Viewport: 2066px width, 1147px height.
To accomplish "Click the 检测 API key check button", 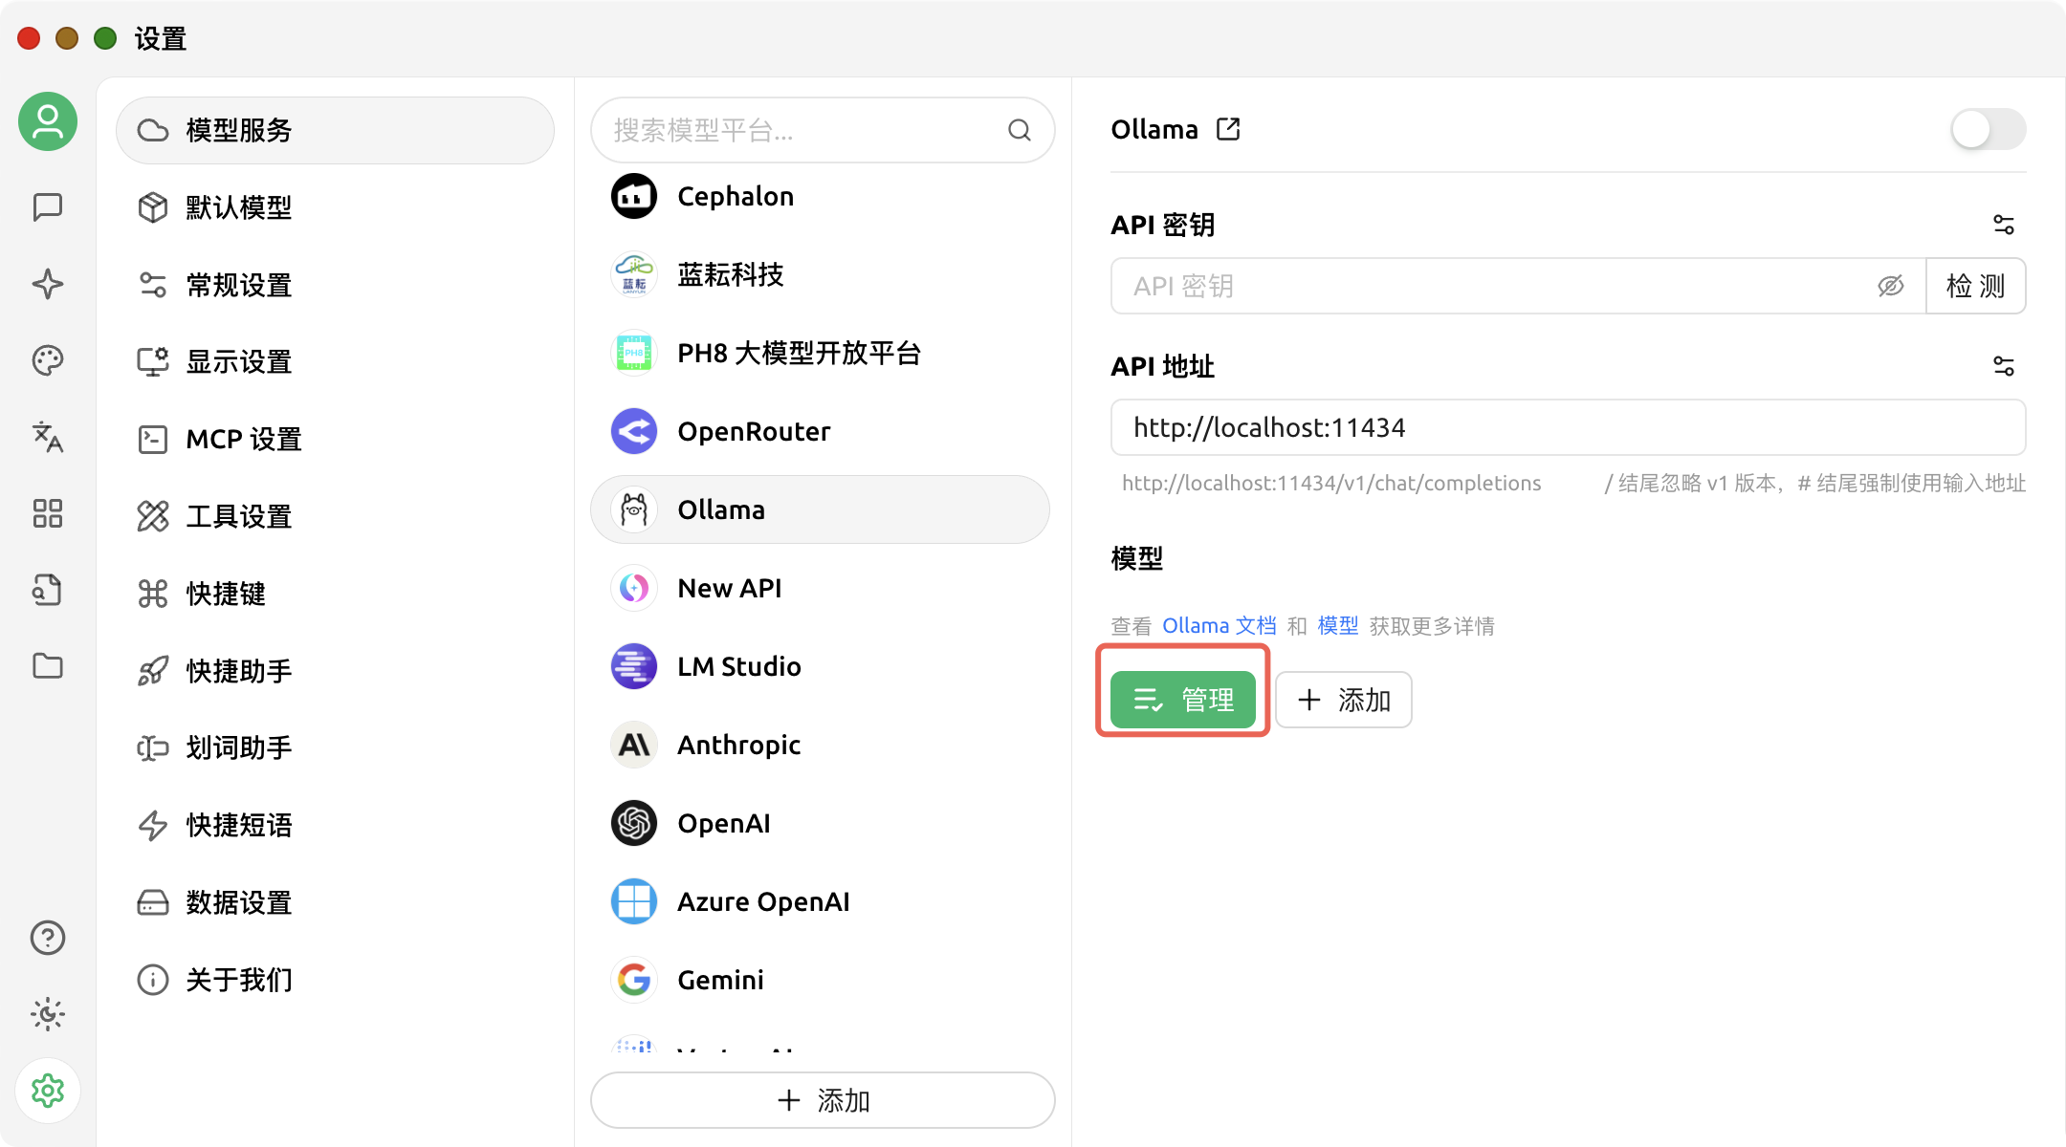I will click(x=1975, y=286).
